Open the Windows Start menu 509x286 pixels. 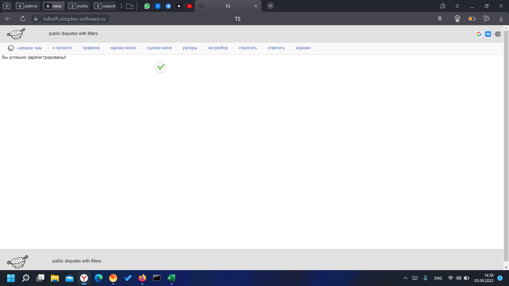tap(11, 278)
